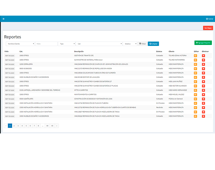Open the hamburger menu in top bar
The width and height of the screenshot is (215, 170).
(x=3, y=19)
